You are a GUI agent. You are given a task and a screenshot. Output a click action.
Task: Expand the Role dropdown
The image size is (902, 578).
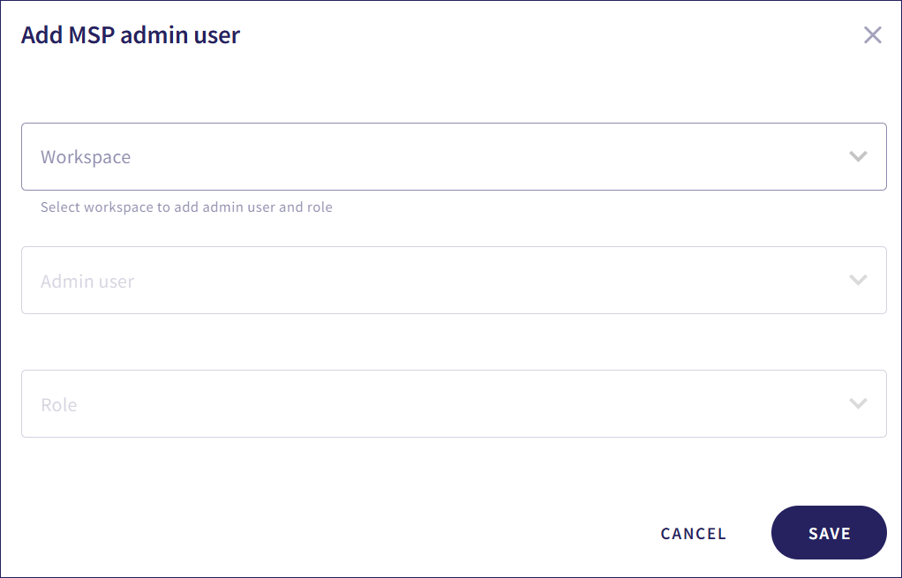[454, 404]
